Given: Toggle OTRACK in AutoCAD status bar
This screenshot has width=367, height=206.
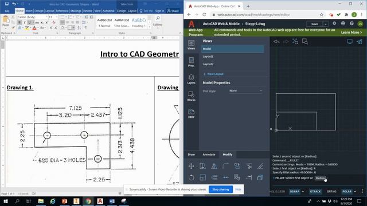Looking at the screenshot, I should coord(315,191).
